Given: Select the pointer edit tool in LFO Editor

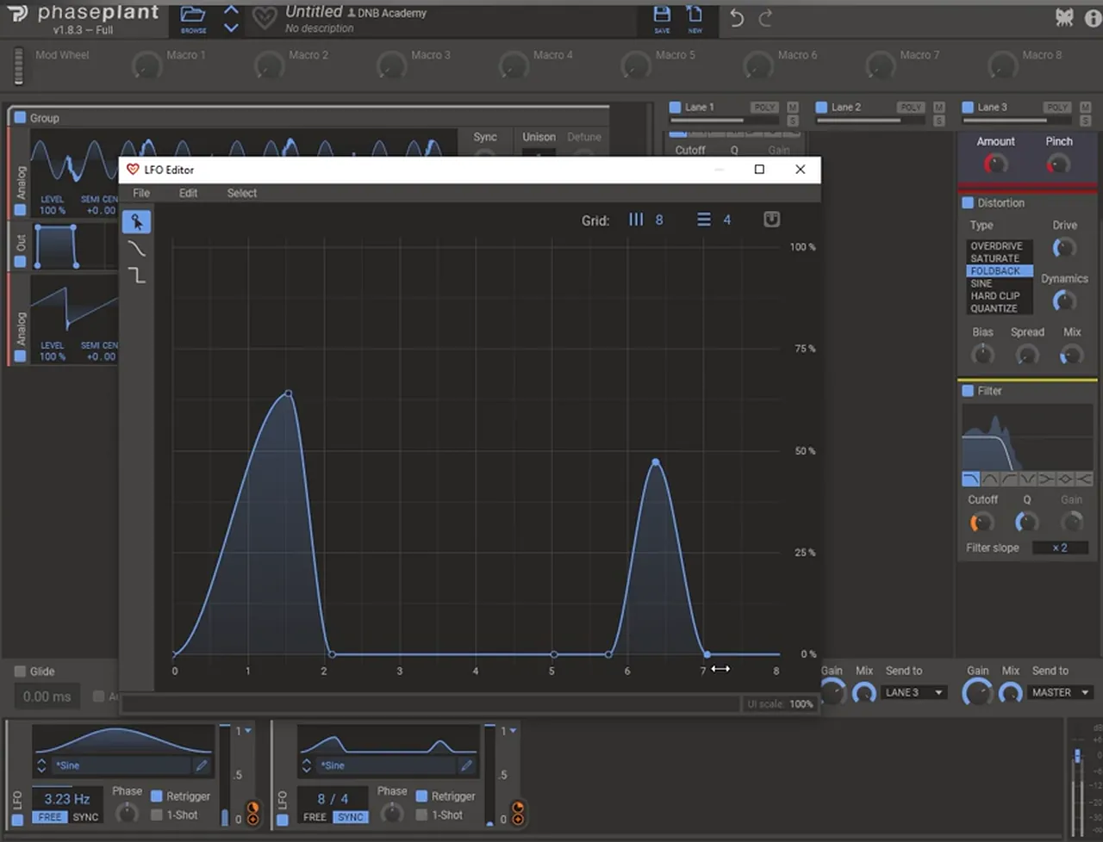Looking at the screenshot, I should click(136, 222).
